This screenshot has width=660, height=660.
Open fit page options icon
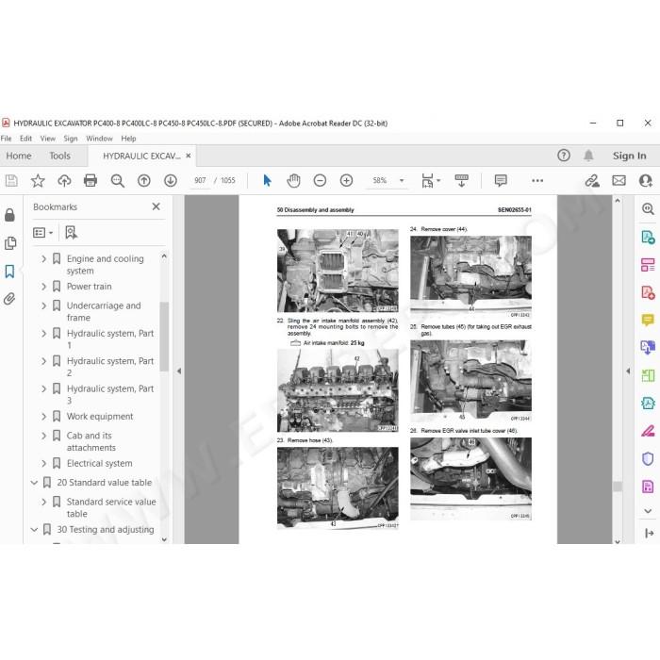(430, 181)
